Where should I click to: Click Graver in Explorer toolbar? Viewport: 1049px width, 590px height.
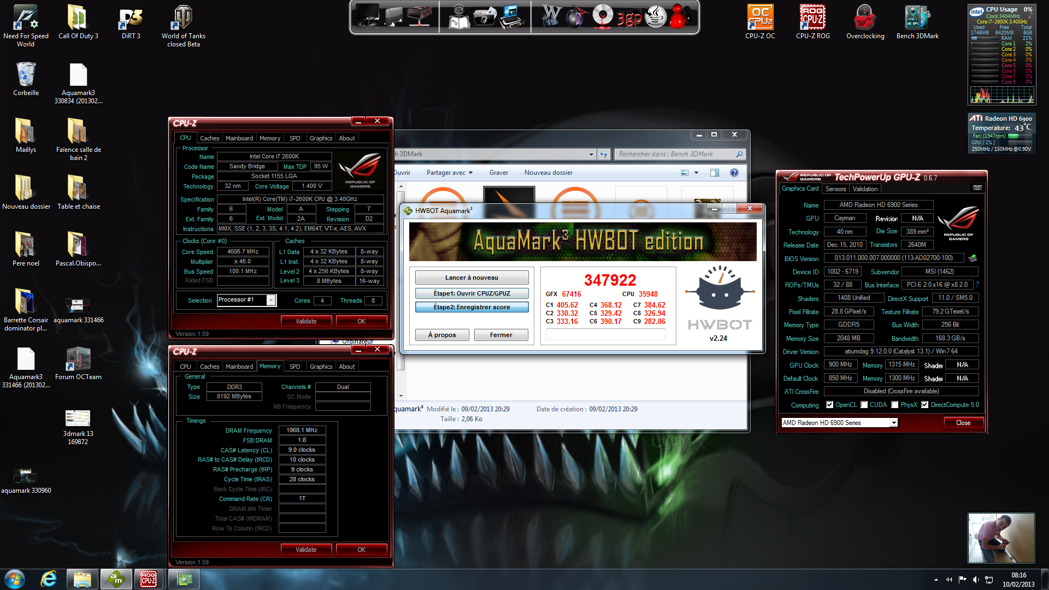click(x=498, y=173)
